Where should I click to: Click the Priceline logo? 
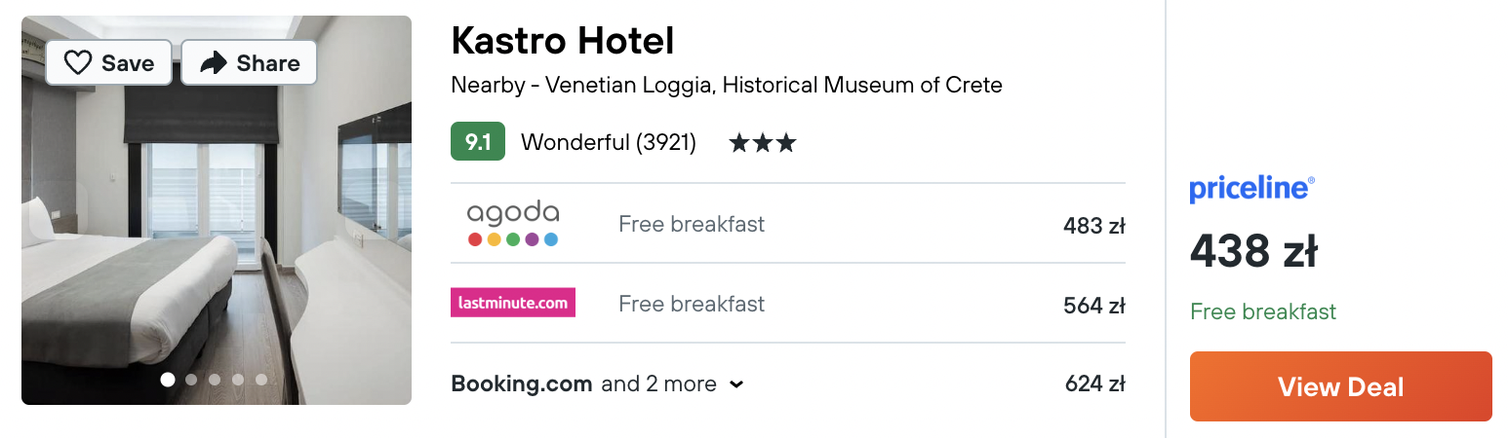pos(1251,188)
